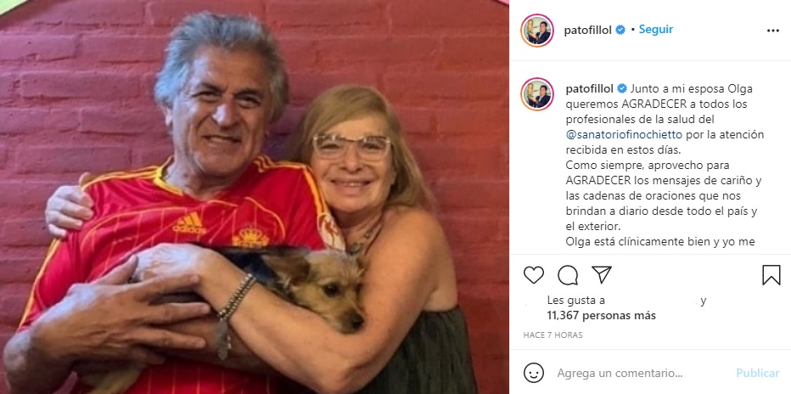Click the patofillol username in header
791x394 pixels.
588,31
